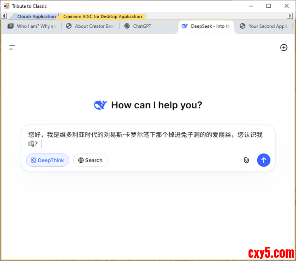This screenshot has height=261, width=296.
Task: Click inside the Chinese message input field
Action: pyautogui.click(x=145, y=139)
